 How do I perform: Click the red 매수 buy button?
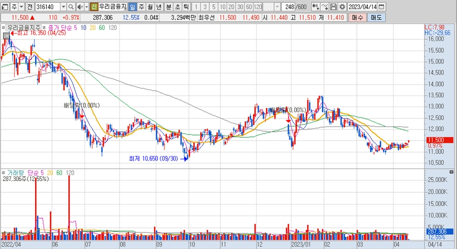click(x=357, y=17)
